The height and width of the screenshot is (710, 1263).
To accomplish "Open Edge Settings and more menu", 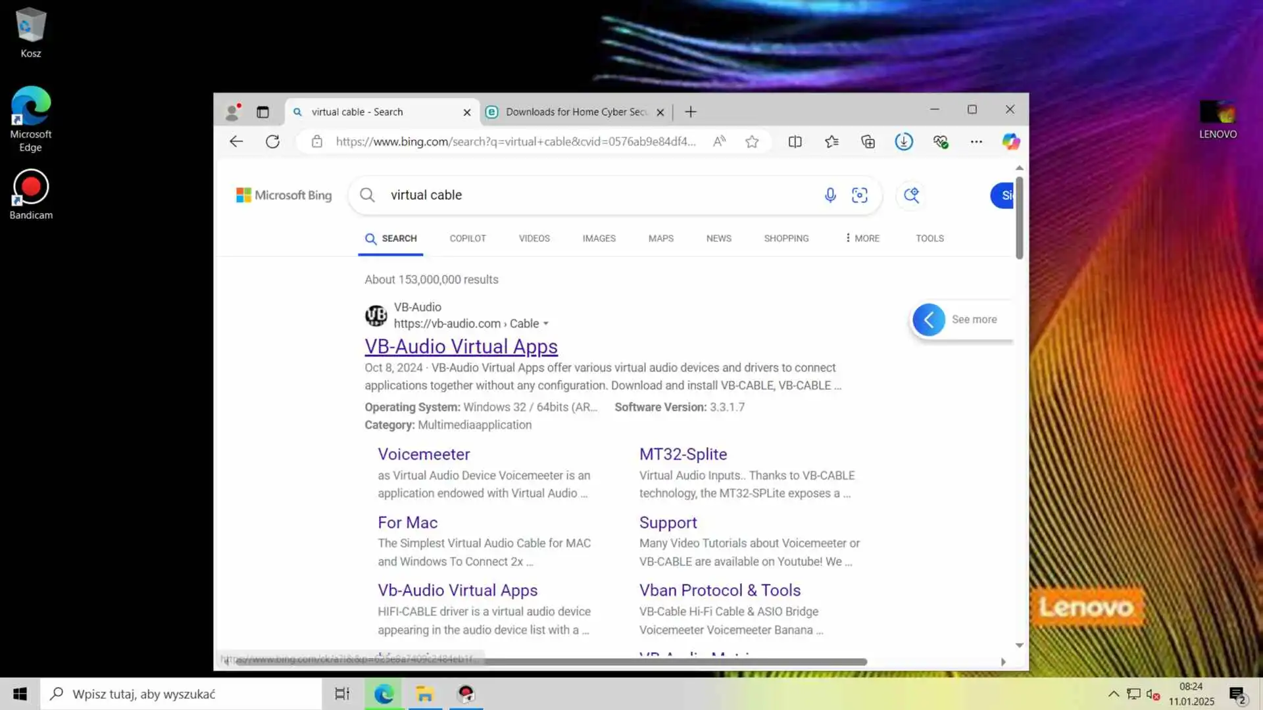I will coord(976,141).
